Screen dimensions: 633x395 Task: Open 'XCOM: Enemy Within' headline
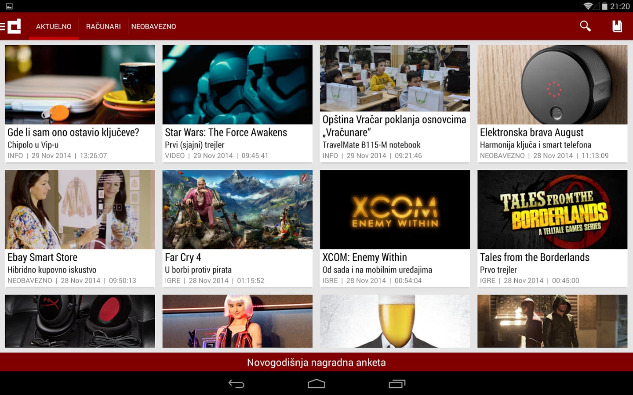click(364, 258)
